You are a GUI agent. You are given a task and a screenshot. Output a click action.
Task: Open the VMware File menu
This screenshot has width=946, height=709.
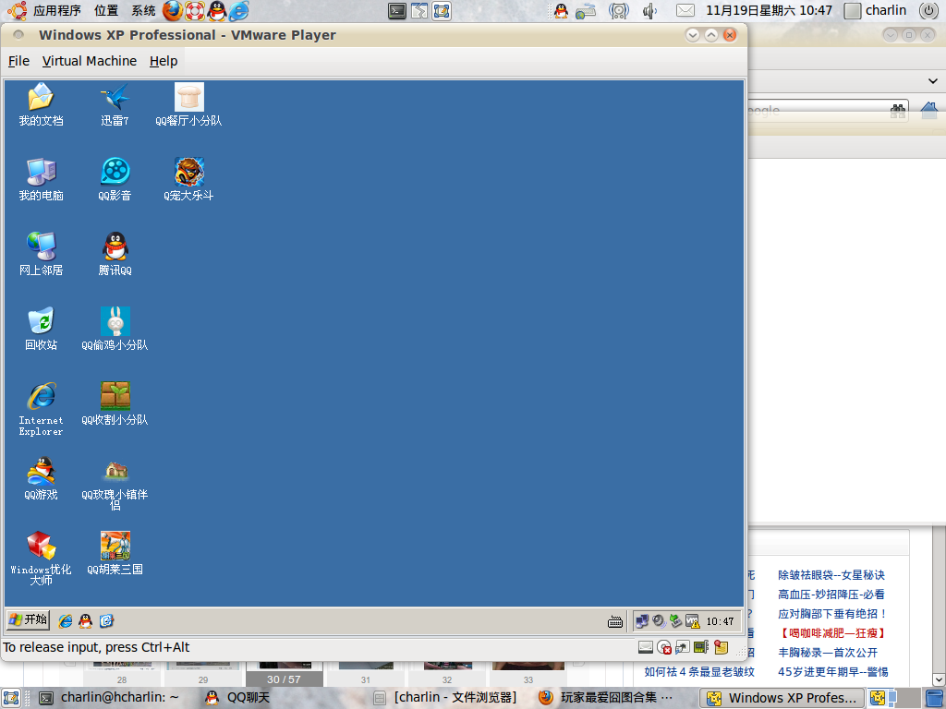point(18,61)
